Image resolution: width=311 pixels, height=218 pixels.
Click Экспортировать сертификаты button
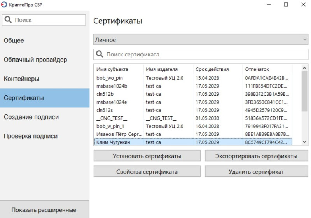coord(256,156)
